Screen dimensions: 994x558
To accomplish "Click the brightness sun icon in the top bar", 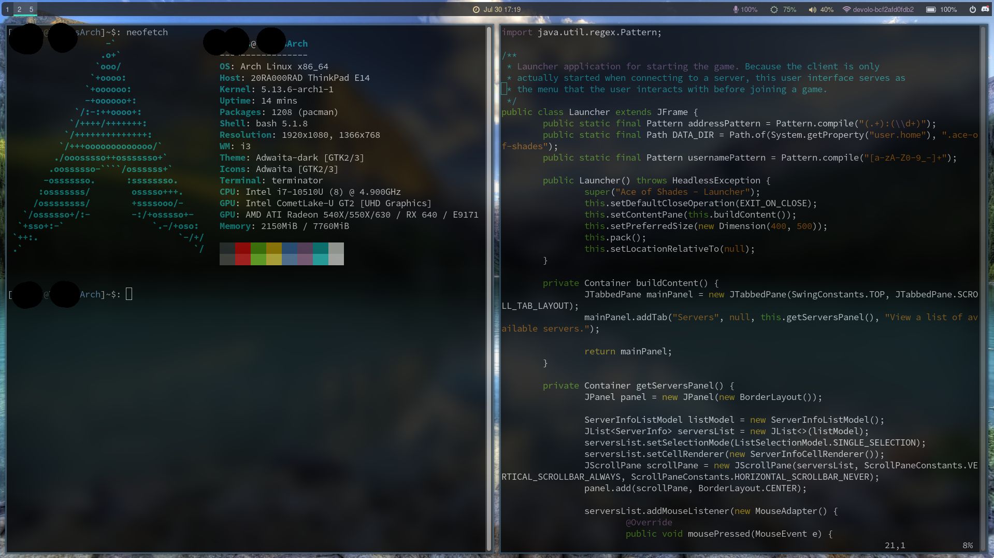I will (x=774, y=9).
